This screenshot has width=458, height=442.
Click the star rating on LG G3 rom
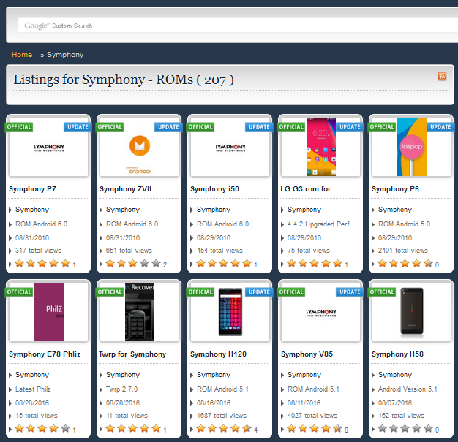click(x=315, y=264)
